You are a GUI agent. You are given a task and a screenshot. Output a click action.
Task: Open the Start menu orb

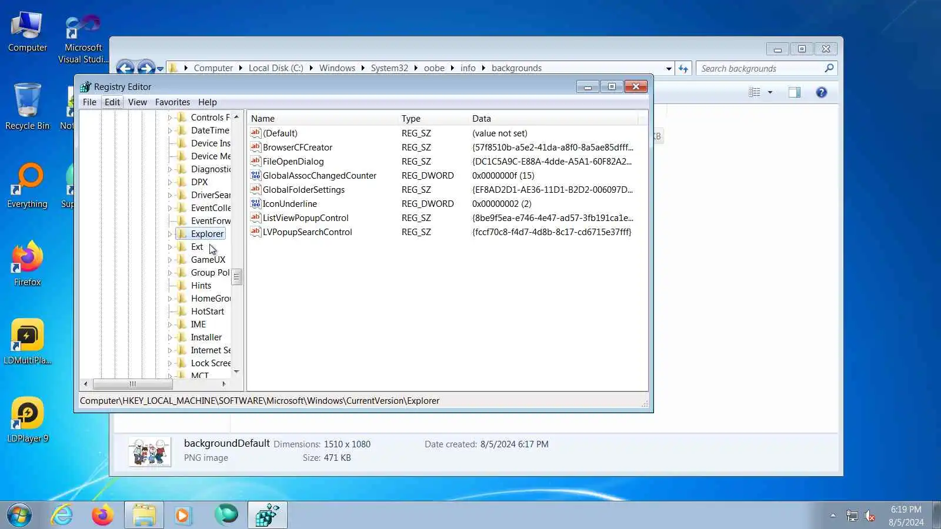click(x=19, y=515)
